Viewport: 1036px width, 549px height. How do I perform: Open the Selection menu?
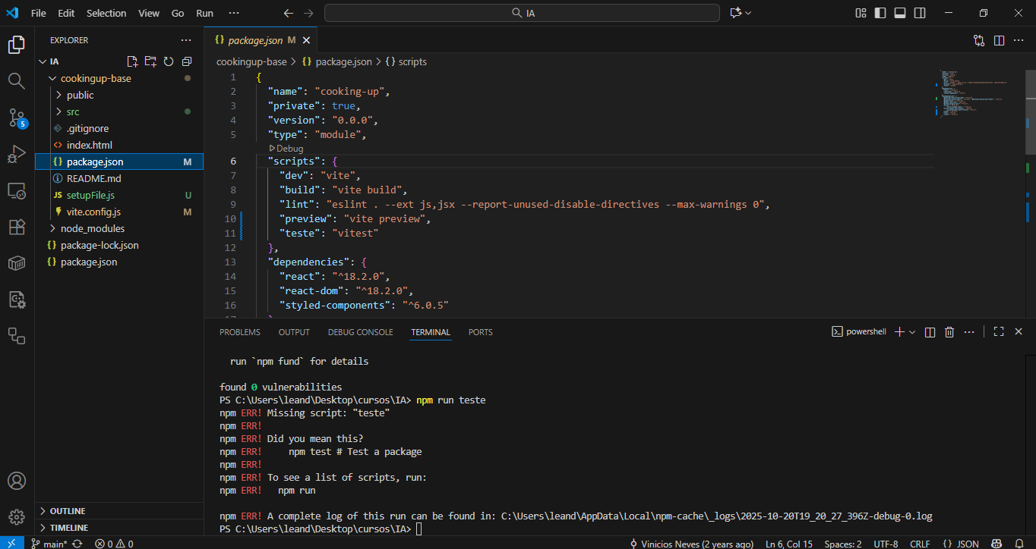pos(106,13)
